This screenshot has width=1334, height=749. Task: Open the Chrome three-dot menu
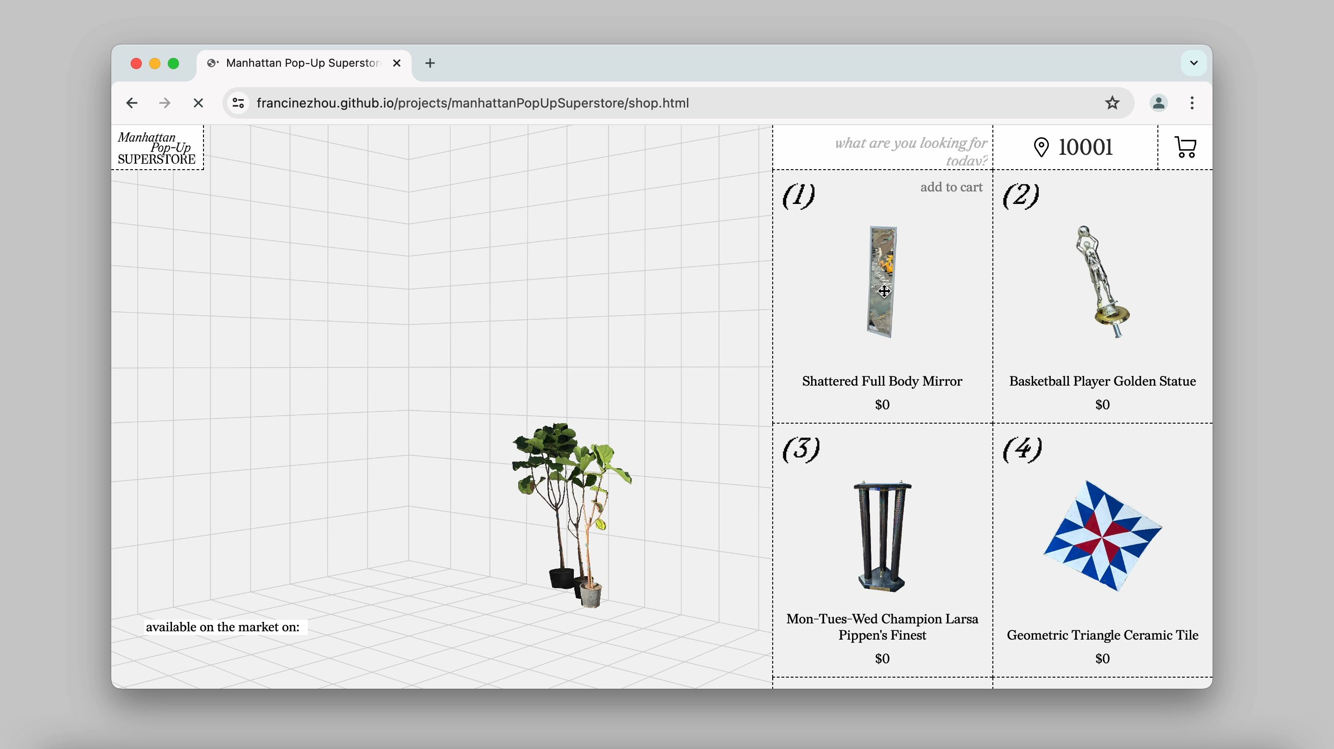(1192, 103)
